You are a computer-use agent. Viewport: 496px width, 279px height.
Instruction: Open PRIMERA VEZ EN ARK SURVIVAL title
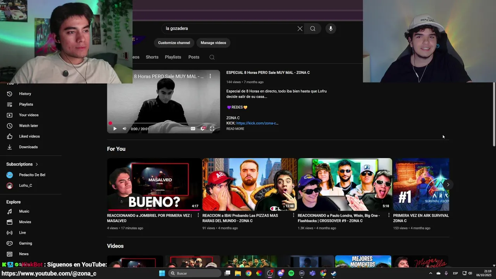(x=421, y=218)
